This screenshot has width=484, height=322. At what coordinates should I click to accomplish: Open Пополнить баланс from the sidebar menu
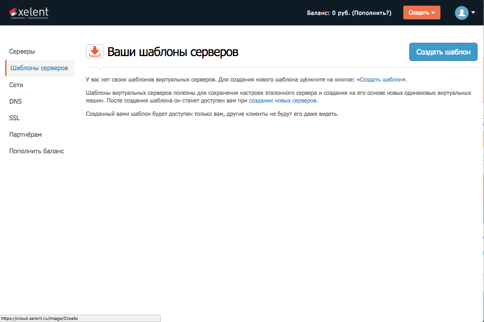coord(36,151)
